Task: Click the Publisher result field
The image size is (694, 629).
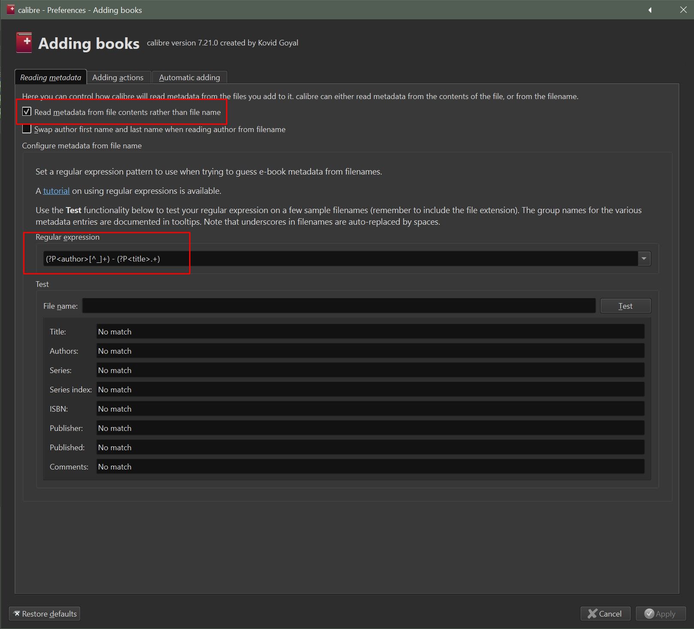Action: tap(370, 428)
